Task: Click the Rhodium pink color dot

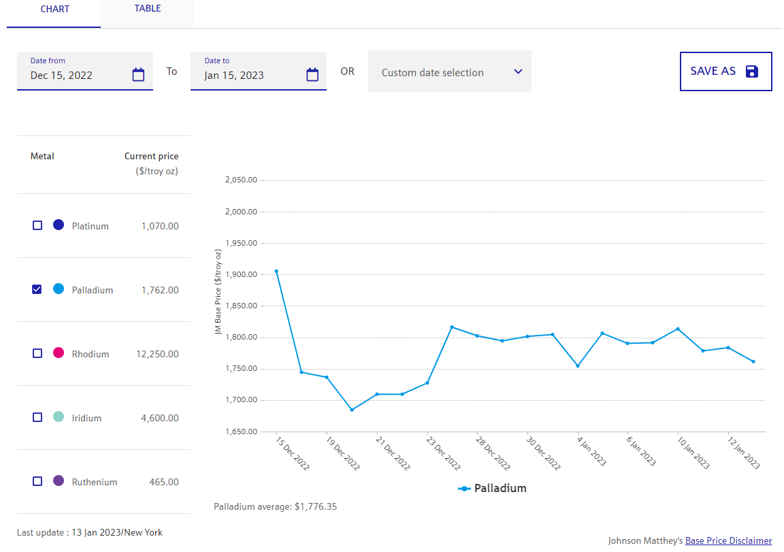Action: click(59, 353)
